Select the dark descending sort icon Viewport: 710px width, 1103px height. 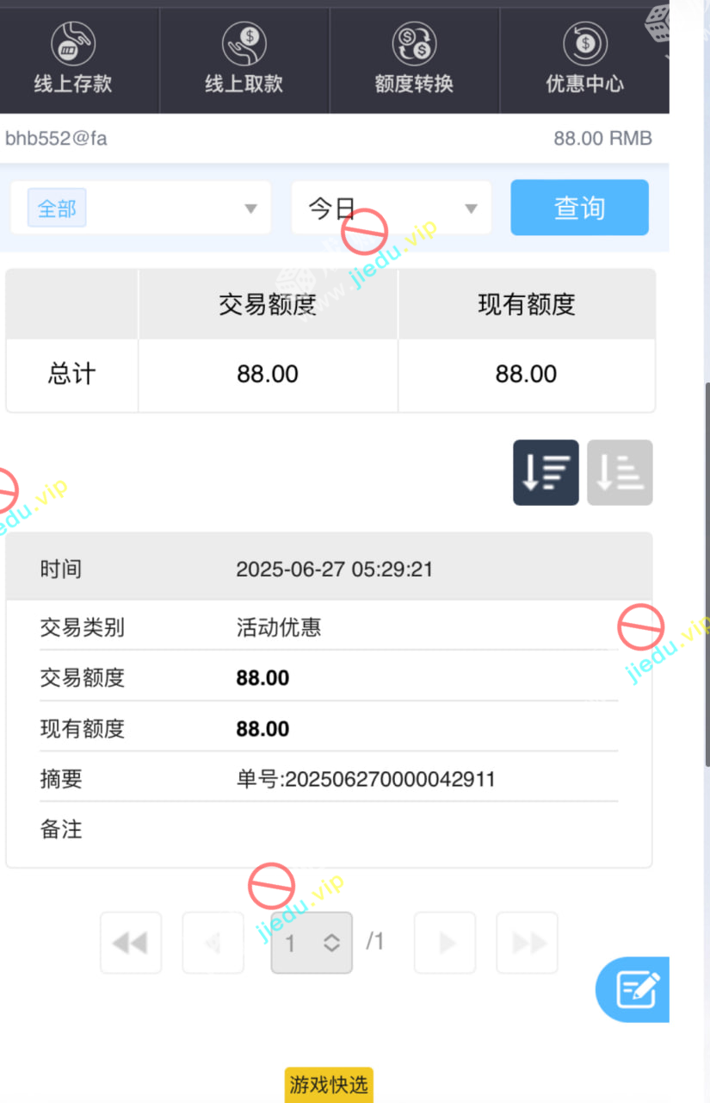coord(546,472)
